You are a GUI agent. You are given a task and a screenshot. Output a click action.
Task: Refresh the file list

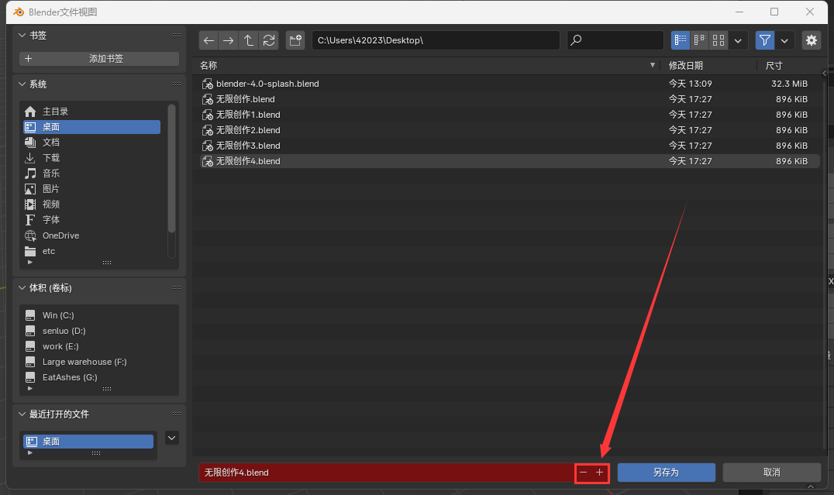point(269,40)
